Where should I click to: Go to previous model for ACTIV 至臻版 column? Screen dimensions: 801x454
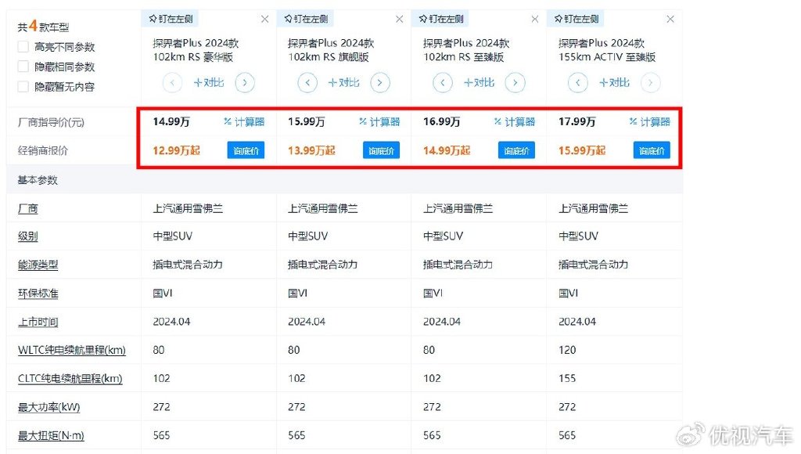coord(578,82)
